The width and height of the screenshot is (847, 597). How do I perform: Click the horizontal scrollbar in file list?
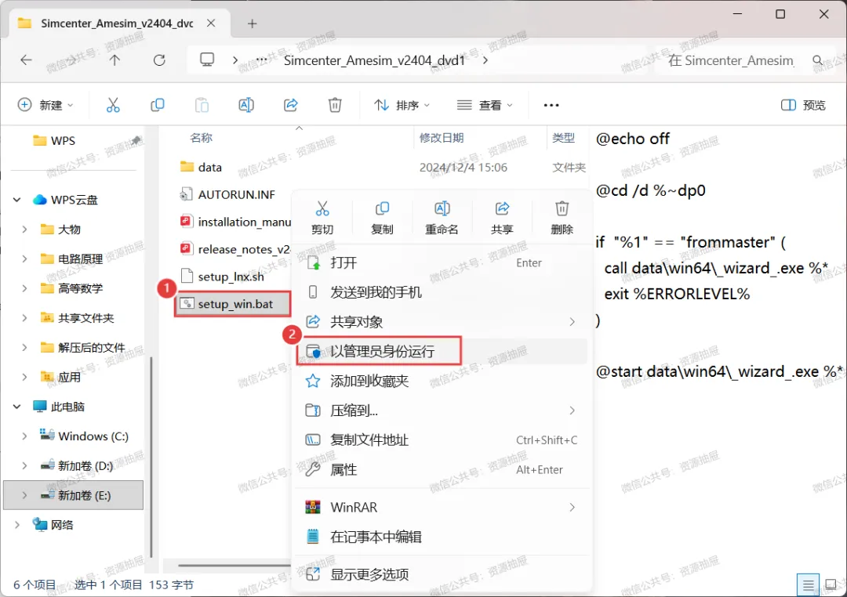tap(234, 565)
